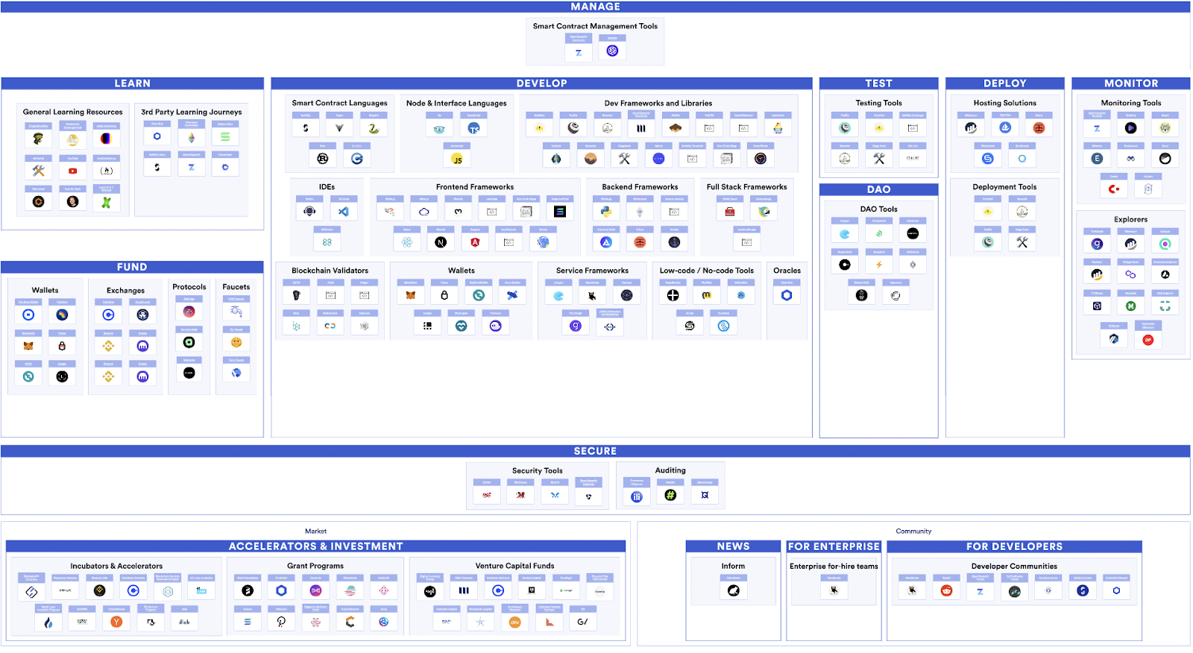Viewport: 1193px width, 653px height.
Task: Click the Chainlink hexagon in Learning Journeys
Action: [x=157, y=136]
